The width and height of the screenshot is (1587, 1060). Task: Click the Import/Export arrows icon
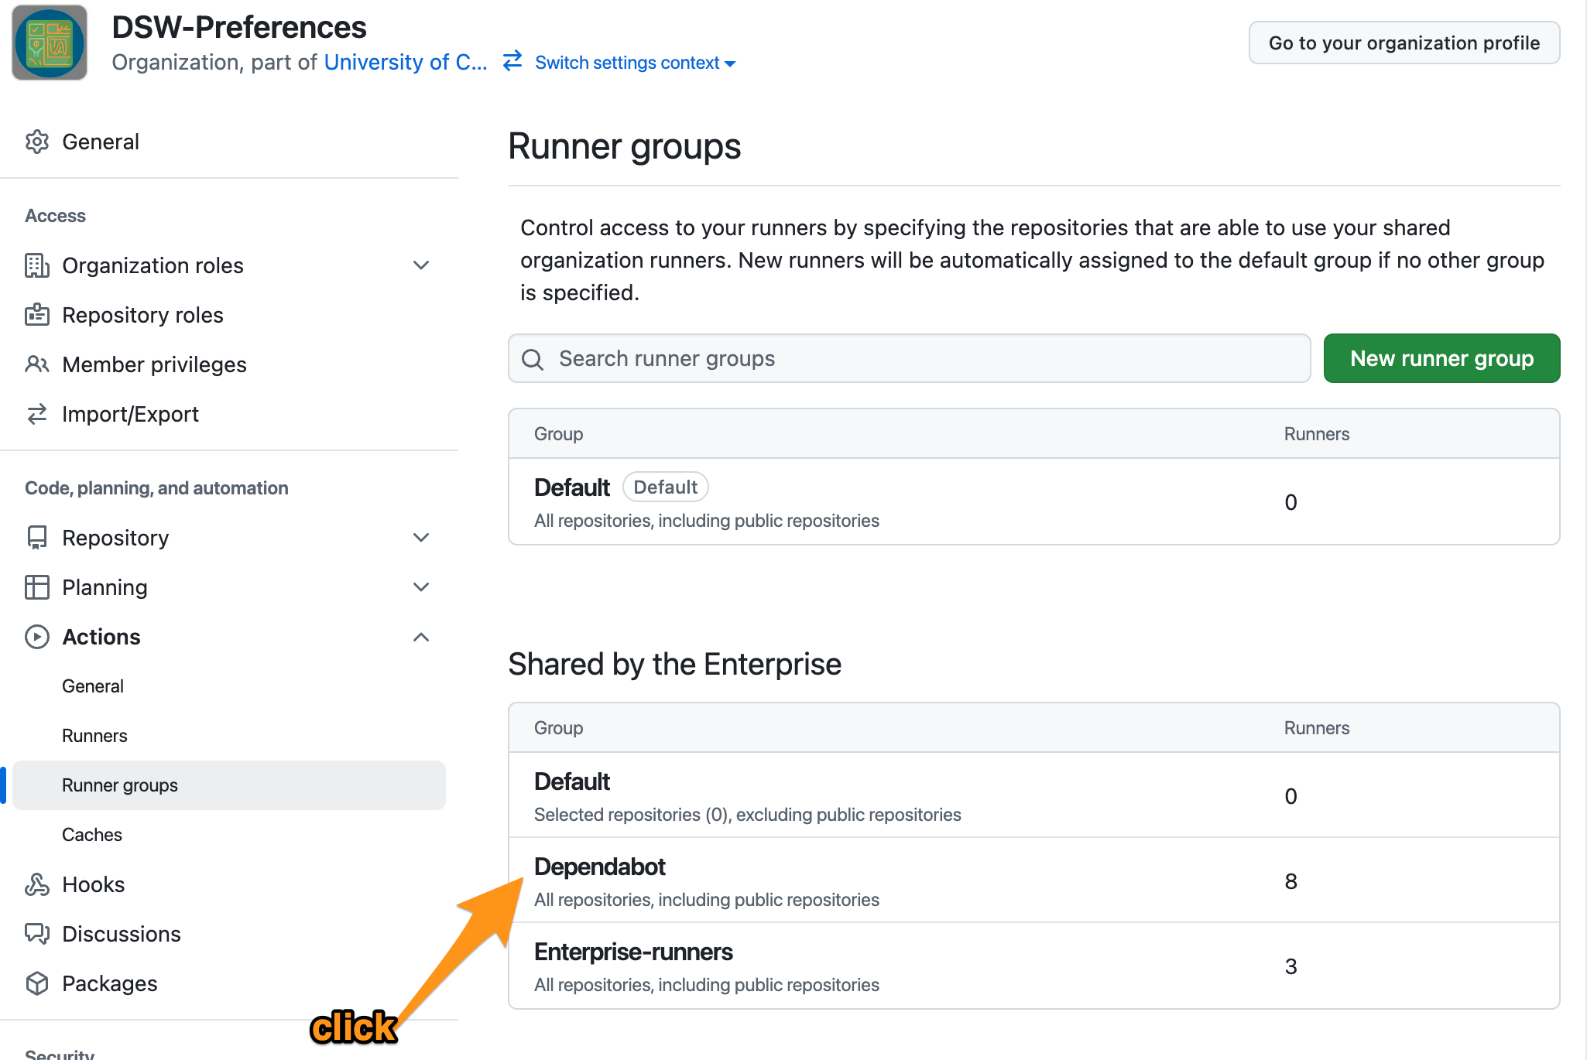point(36,414)
